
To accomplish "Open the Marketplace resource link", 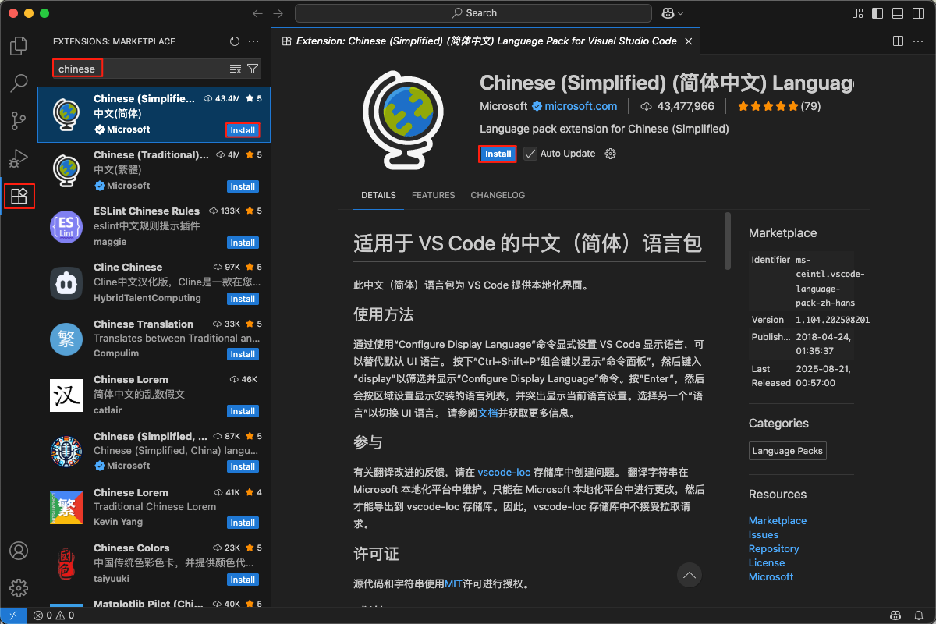I will tap(778, 520).
